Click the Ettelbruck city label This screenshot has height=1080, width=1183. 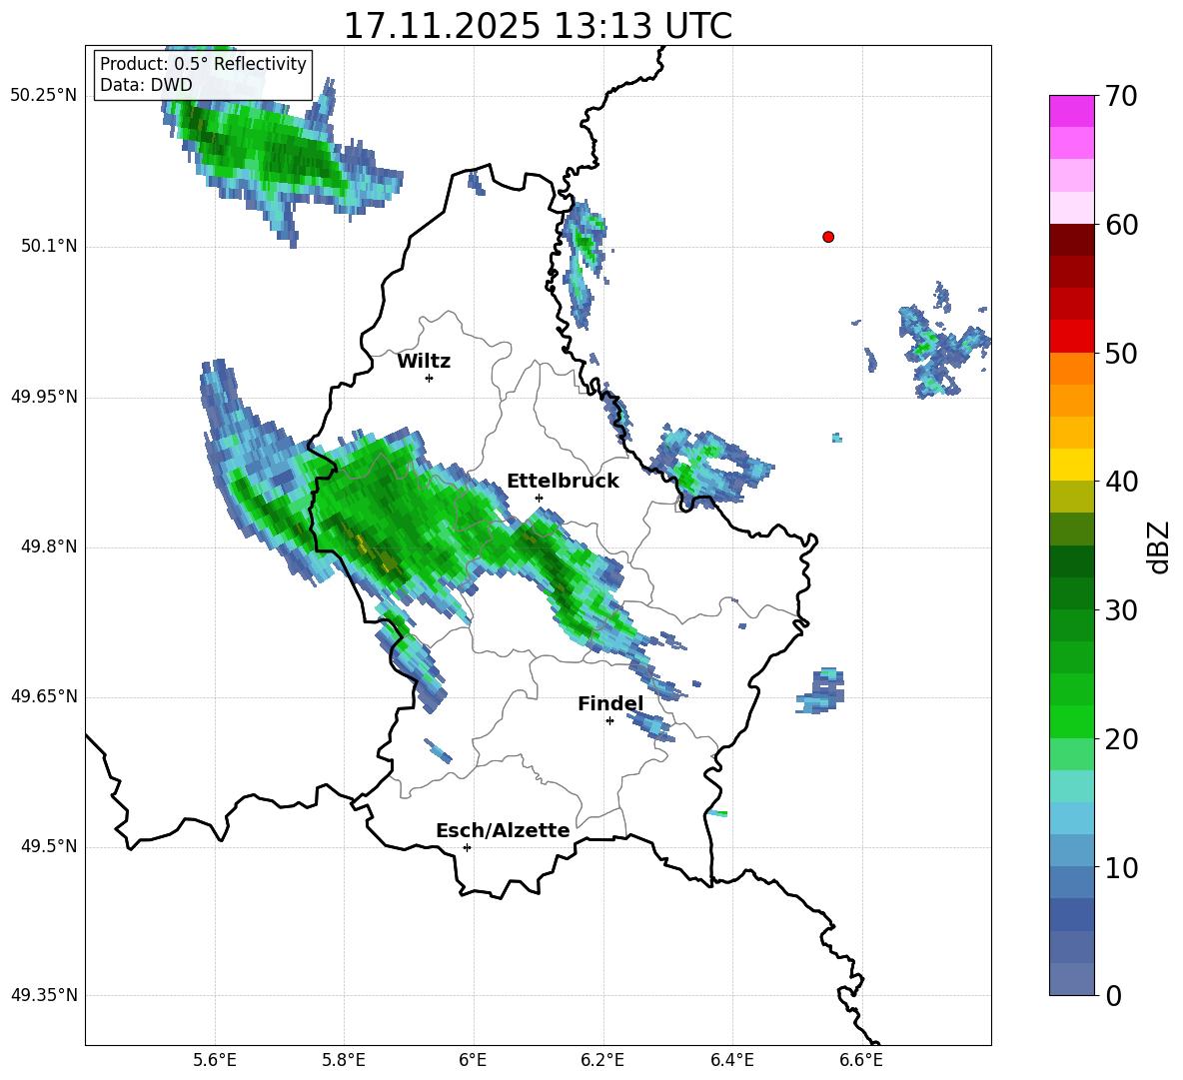pyautogui.click(x=563, y=482)
